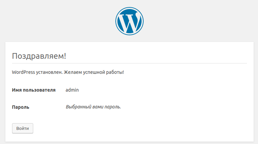Click the Пароль label
Image resolution: width=258 pixels, height=144 pixels.
click(x=20, y=107)
